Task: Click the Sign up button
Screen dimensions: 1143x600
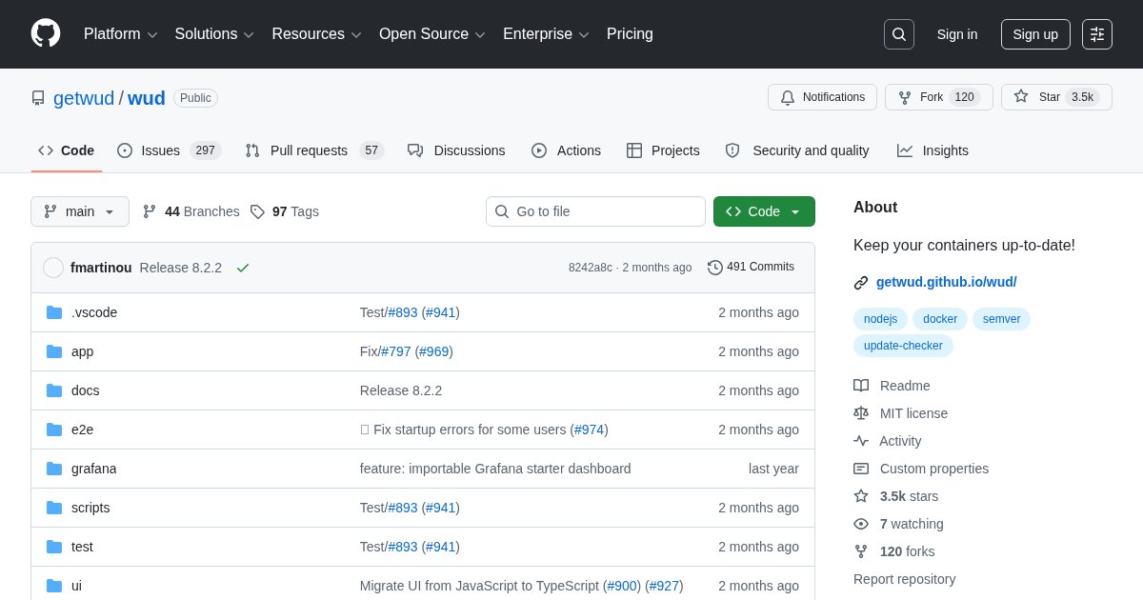Action: (x=1035, y=34)
